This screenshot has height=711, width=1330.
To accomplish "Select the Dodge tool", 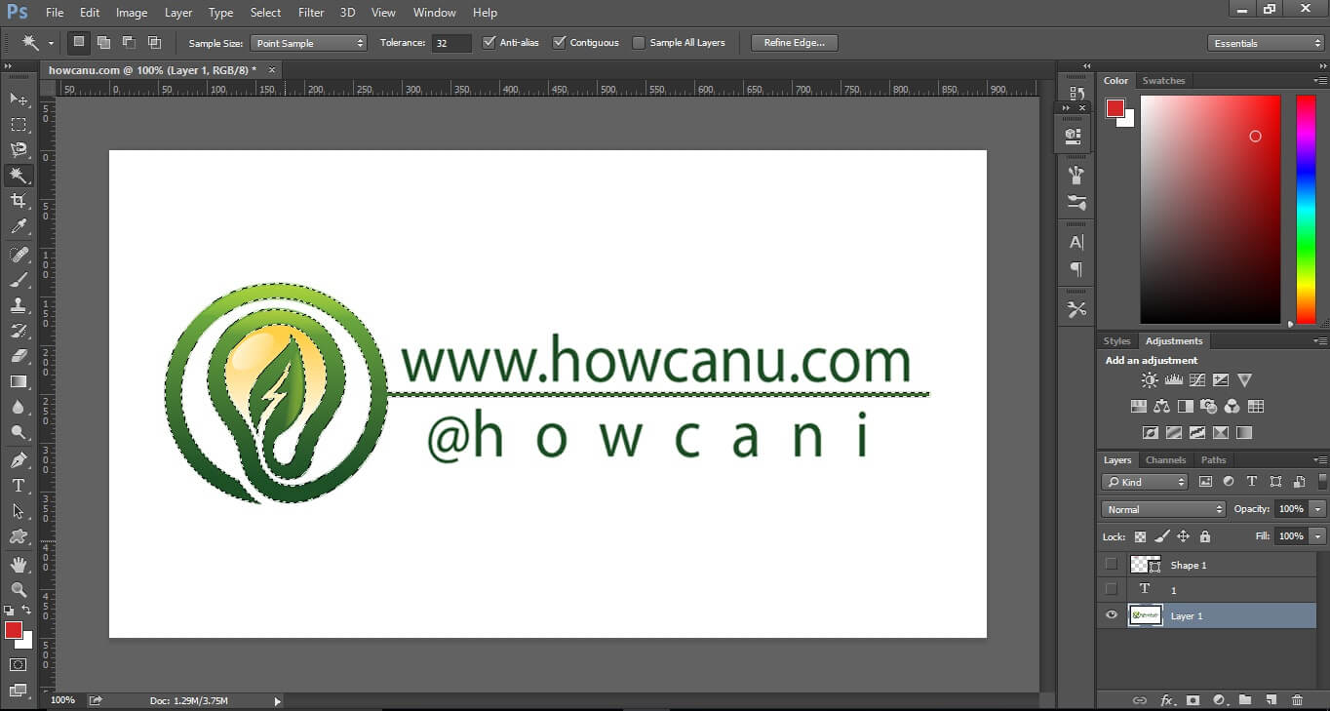I will (19, 432).
